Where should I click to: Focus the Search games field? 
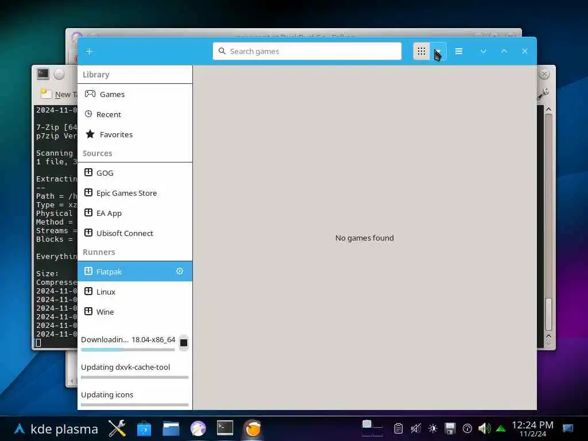coord(307,51)
